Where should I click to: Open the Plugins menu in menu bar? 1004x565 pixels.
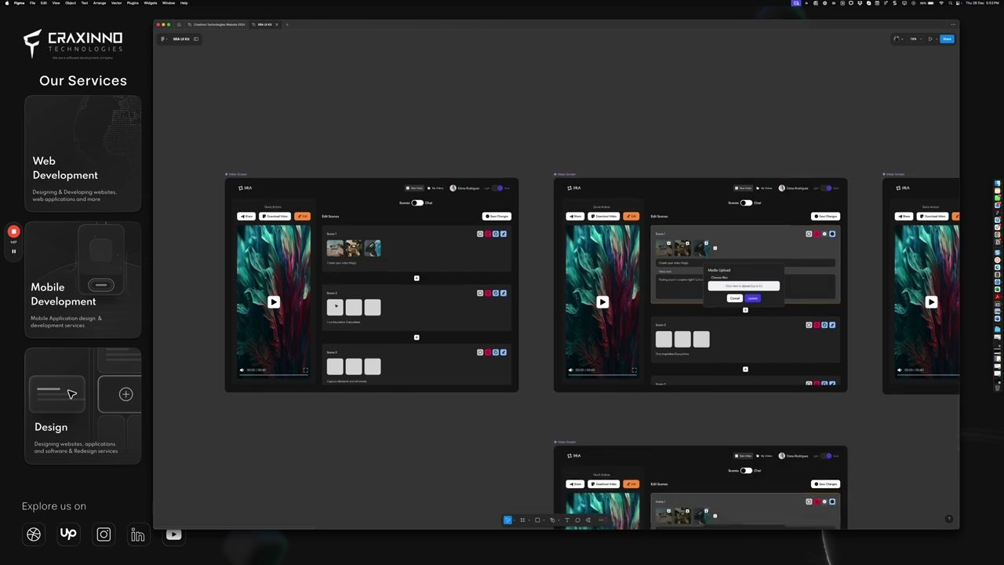point(133,3)
